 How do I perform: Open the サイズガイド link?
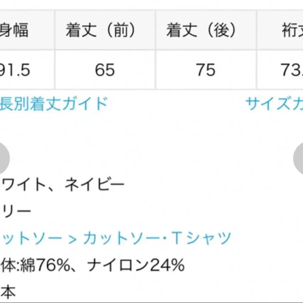(274, 104)
